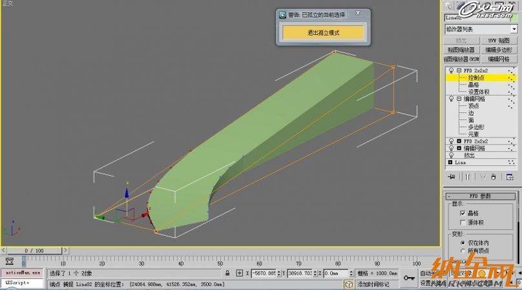The height and width of the screenshot is (290, 522).
Task: Click the 退出孤立模式 button
Action: coord(324,32)
